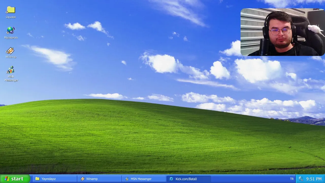This screenshot has width=325, height=183.
Task: Click the system tray icon beside the clock
Action: point(301,179)
